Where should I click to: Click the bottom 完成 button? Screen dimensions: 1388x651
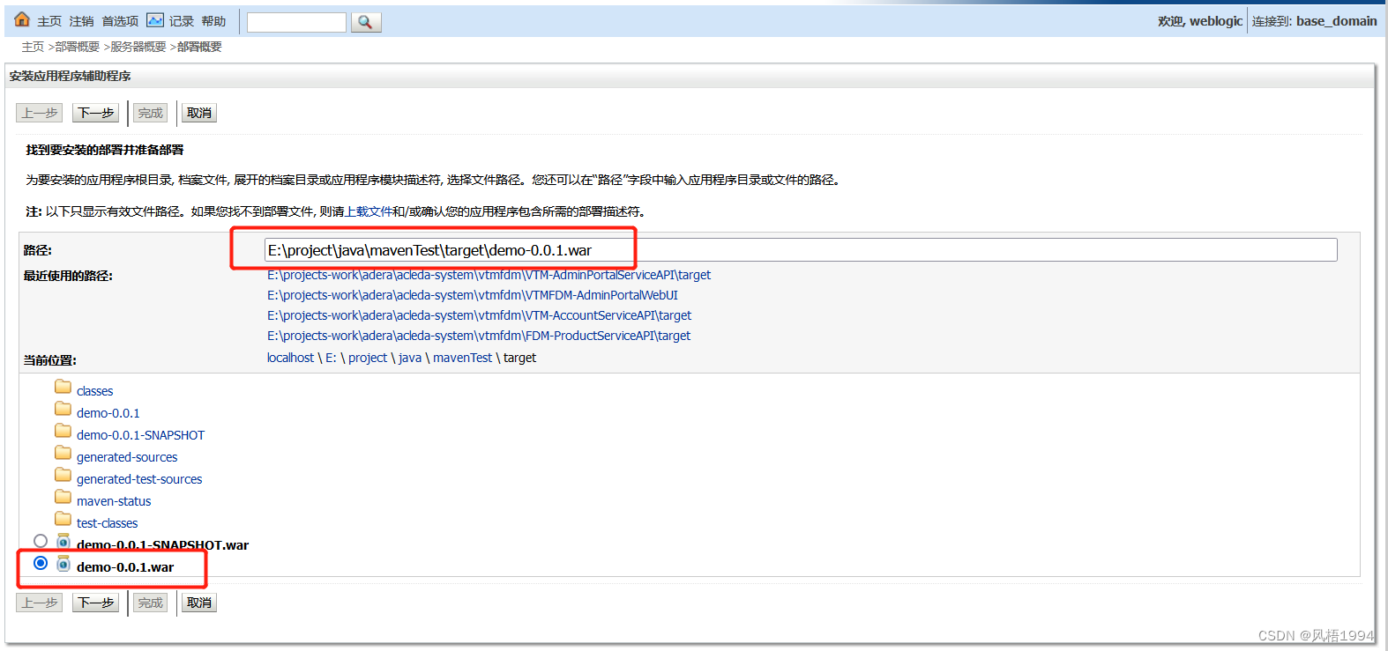click(151, 603)
